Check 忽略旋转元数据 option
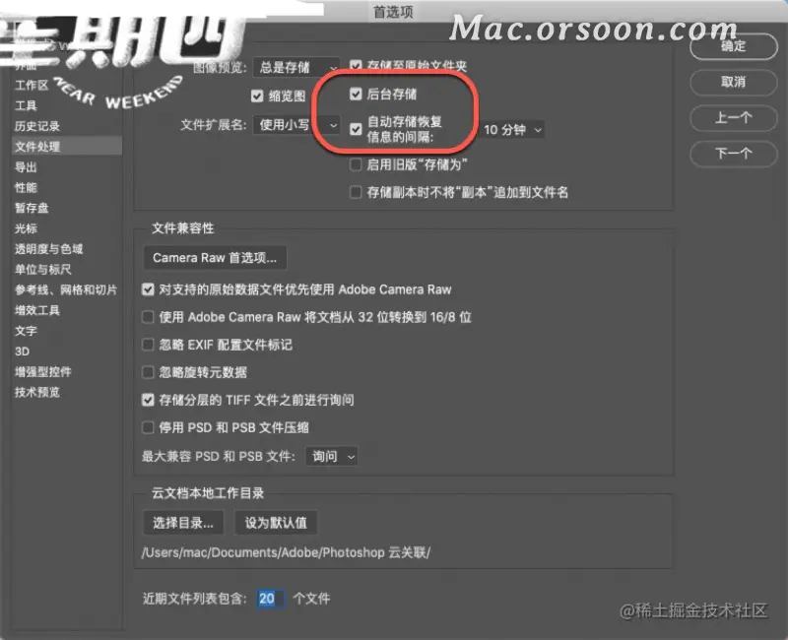The height and width of the screenshot is (640, 788). tap(148, 372)
